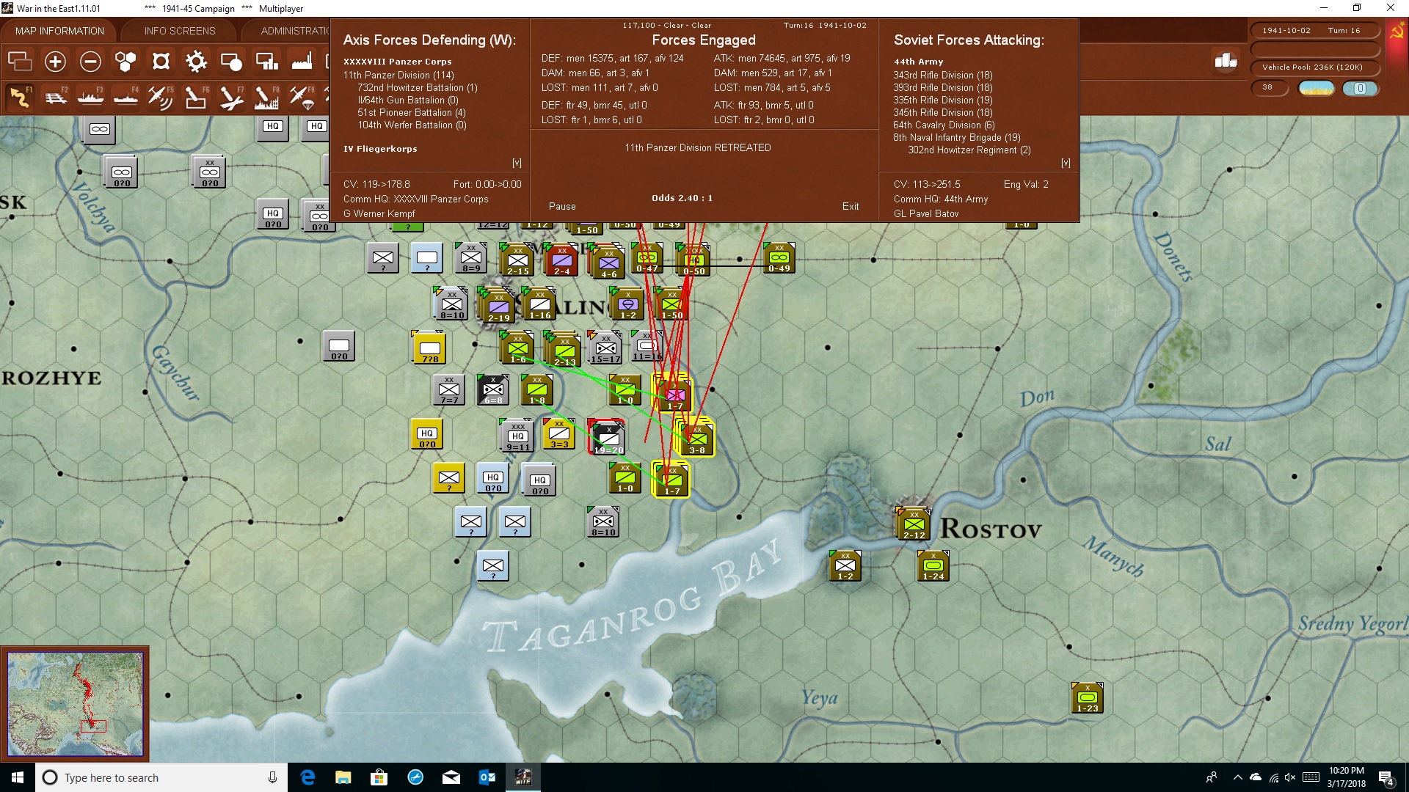Toggle F6 bomb unit mode
1409x792 pixels.
[196, 97]
